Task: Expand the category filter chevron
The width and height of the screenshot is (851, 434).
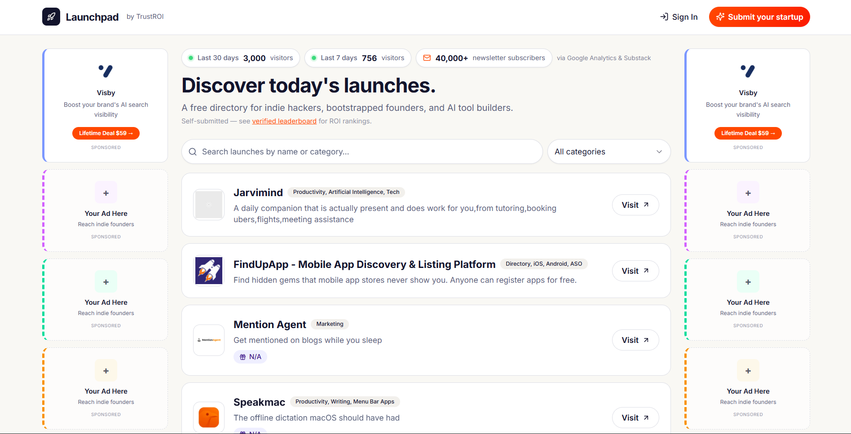Action: pos(659,151)
